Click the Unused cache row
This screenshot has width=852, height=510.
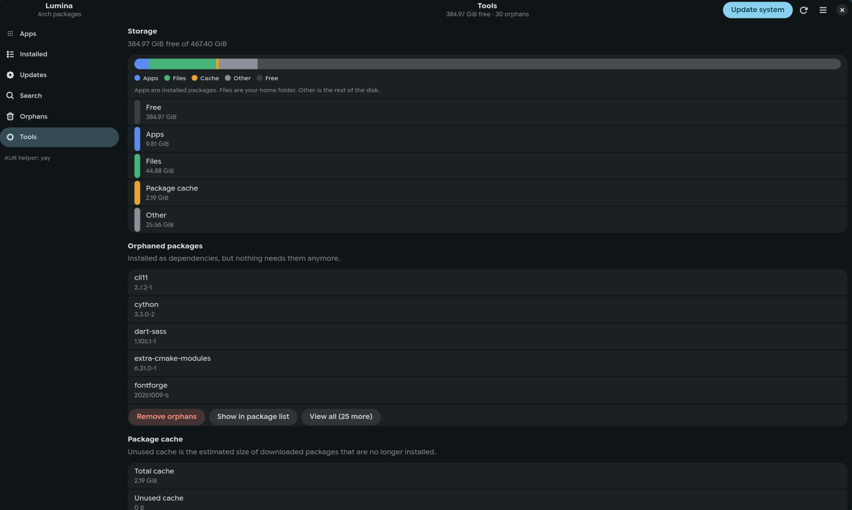pyautogui.click(x=487, y=500)
